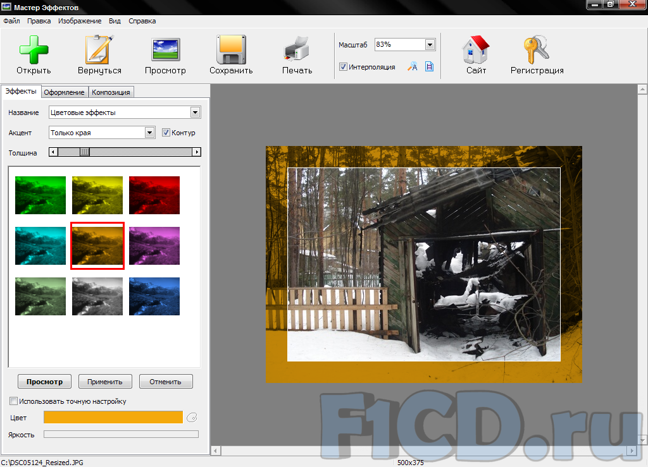648x467 pixels.
Task: Open the Просмотр toolbar picture icon
Action: [165, 49]
